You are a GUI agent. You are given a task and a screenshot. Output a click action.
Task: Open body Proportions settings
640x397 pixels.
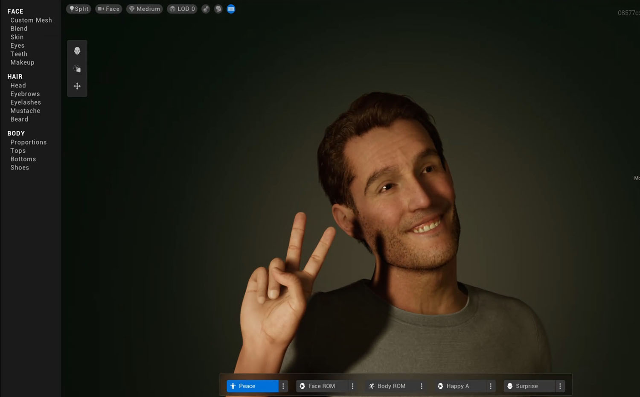click(29, 142)
